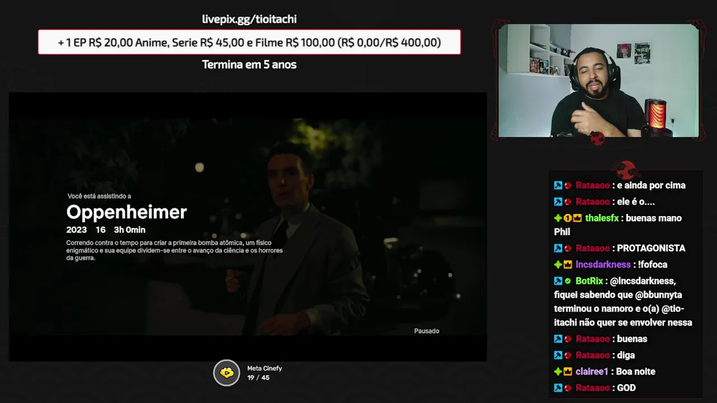Click blue badge on Rataaoo 'buenas' row
This screenshot has height=403, width=717.
point(558,339)
